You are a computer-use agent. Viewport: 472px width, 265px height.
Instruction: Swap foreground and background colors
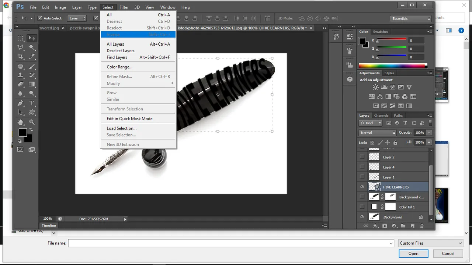31,130
